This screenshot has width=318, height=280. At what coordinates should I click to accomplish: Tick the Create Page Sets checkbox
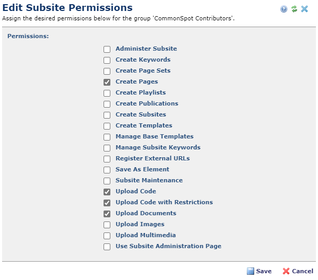tap(107, 71)
